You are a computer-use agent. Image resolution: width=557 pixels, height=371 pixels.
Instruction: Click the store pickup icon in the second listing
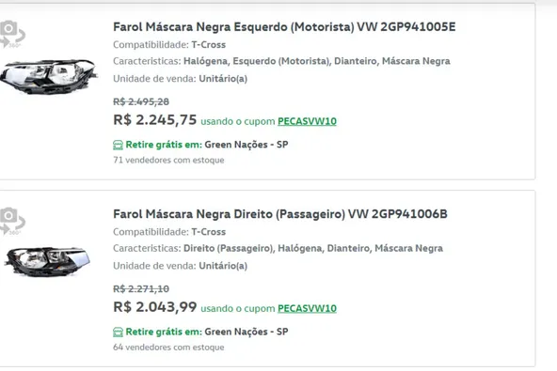(x=118, y=332)
